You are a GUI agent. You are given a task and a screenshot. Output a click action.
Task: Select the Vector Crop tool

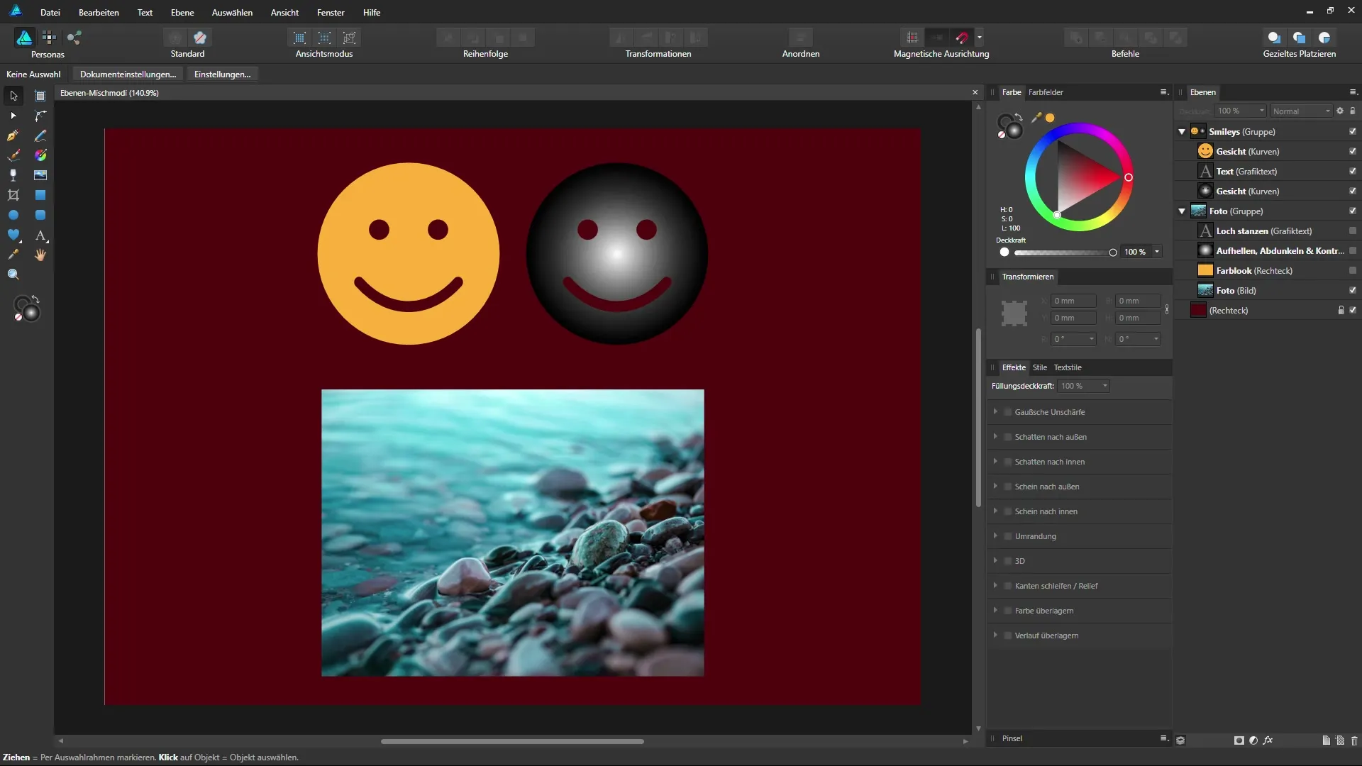[x=13, y=195]
